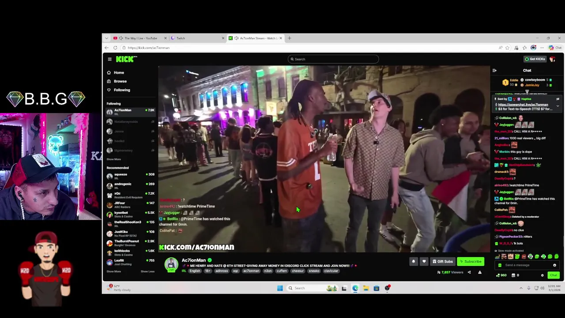Go back in browser
This screenshot has height=318, width=565.
106,48
